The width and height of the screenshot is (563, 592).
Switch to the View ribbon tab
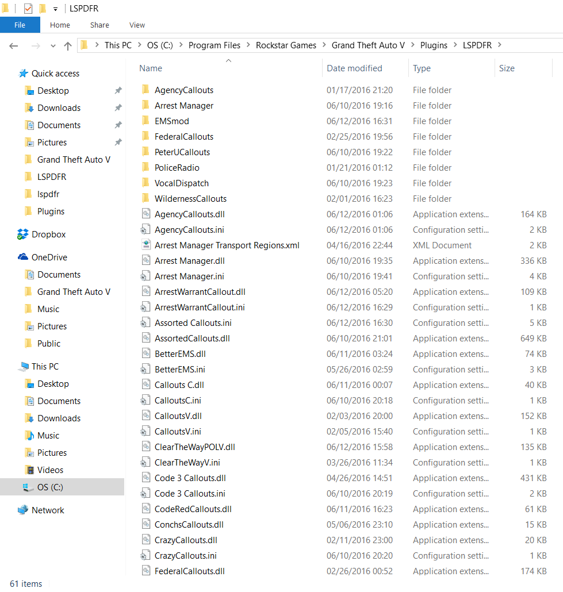137,25
